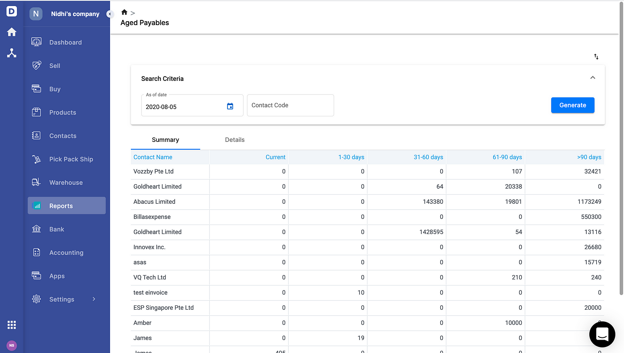Click the breadcrumb home icon
Screen dimensions: 624x353
tap(124, 13)
